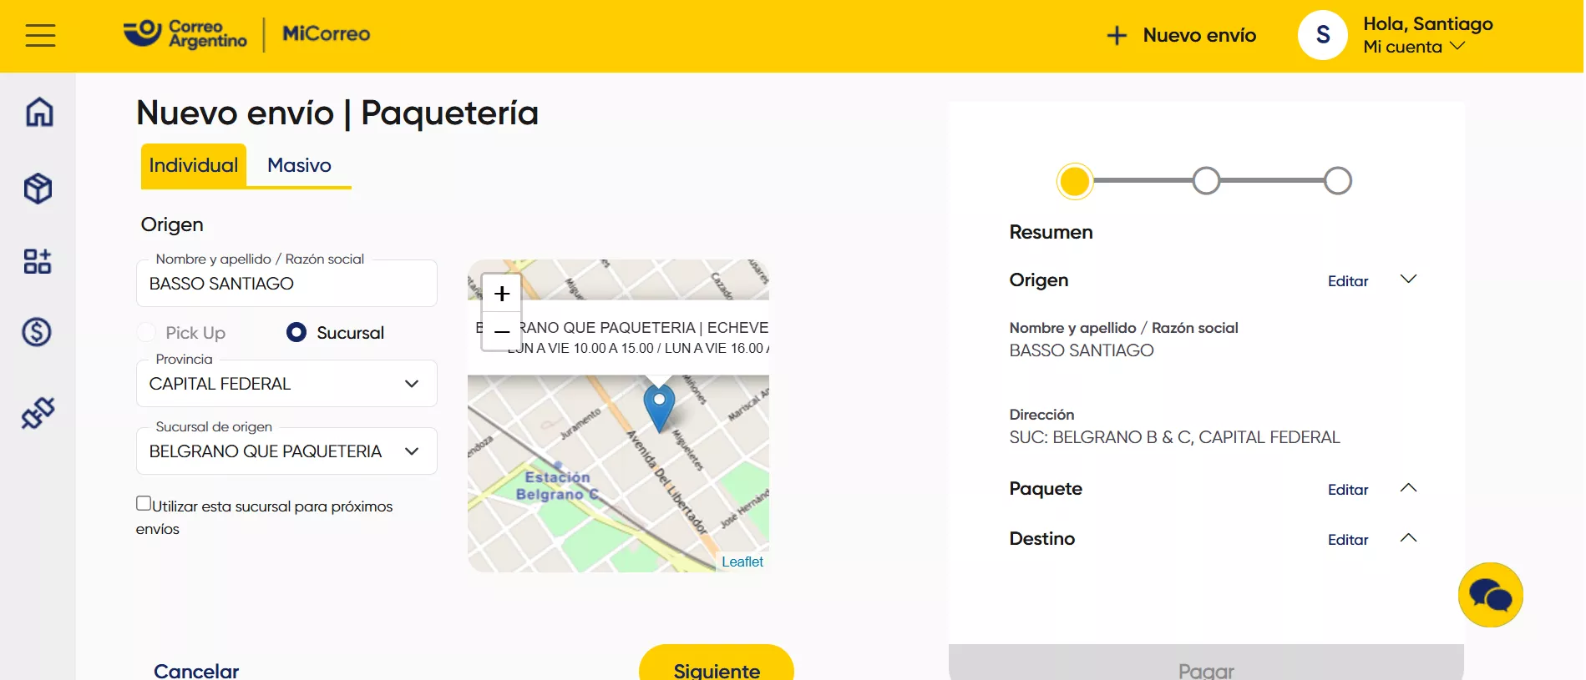
Task: Open the chat bubble support button
Action: pyautogui.click(x=1491, y=595)
